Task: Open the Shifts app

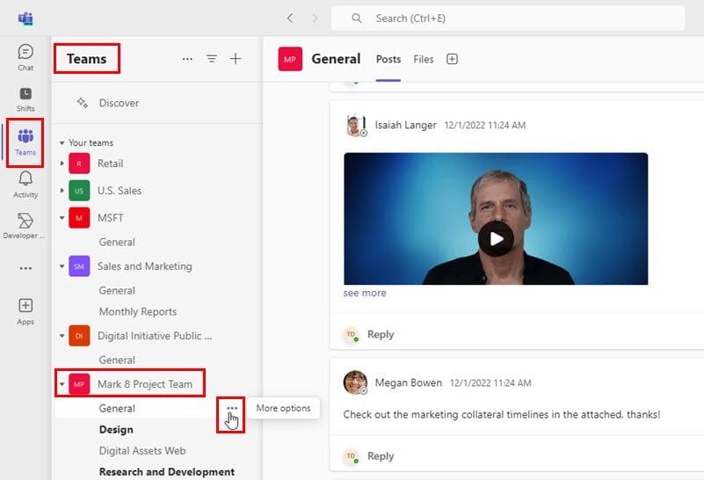Action: coord(25,99)
